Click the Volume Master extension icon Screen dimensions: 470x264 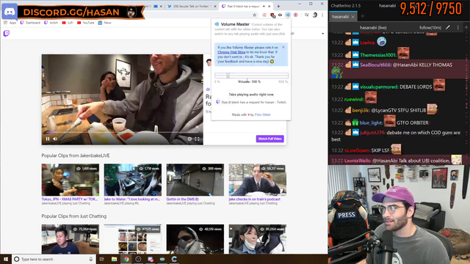click(288, 15)
